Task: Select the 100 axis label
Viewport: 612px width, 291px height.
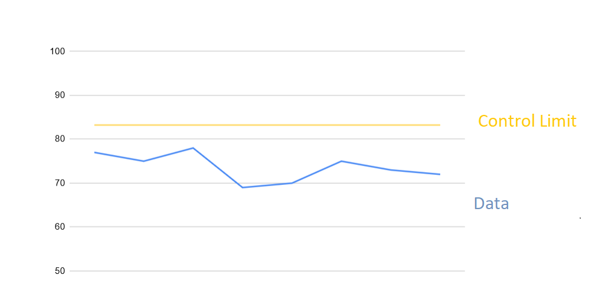Action: (57, 51)
